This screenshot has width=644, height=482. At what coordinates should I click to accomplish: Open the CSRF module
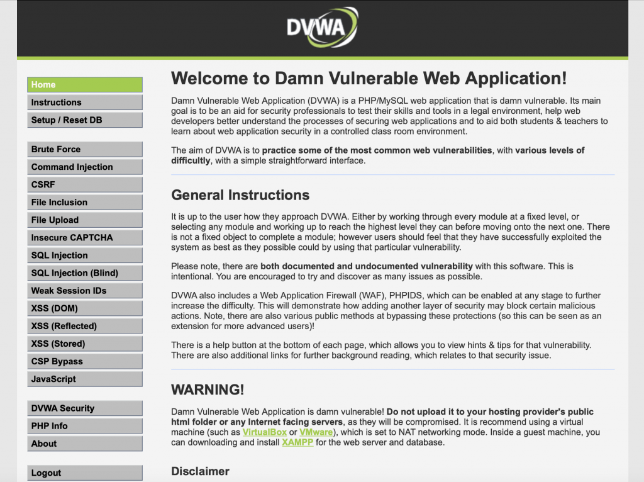point(85,184)
